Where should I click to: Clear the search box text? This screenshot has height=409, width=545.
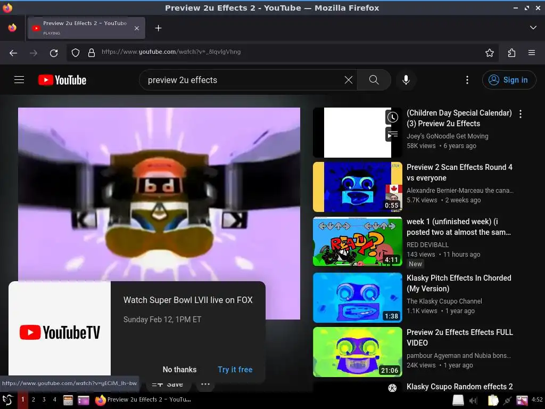click(x=348, y=80)
